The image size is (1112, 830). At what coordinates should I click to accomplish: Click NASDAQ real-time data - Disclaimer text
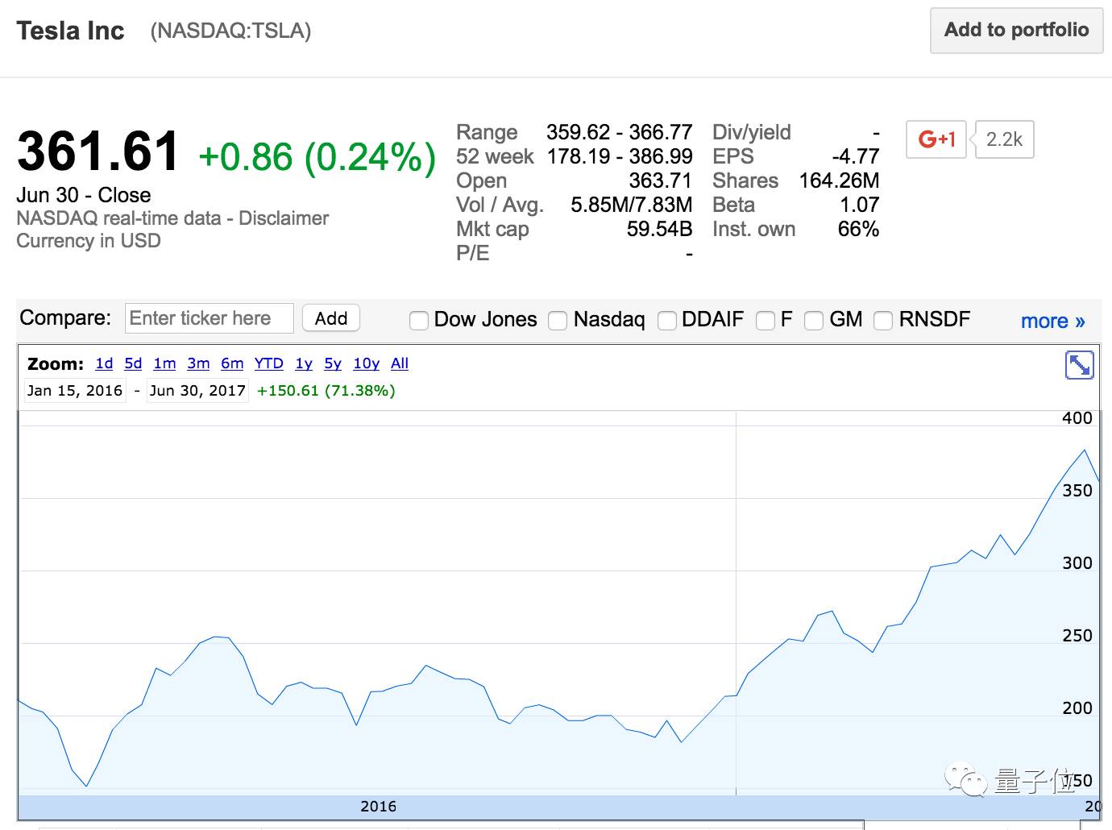[172, 218]
